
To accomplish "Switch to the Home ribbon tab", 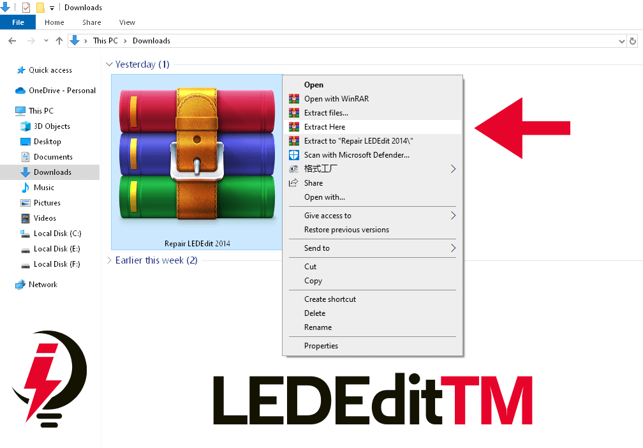I will point(54,22).
